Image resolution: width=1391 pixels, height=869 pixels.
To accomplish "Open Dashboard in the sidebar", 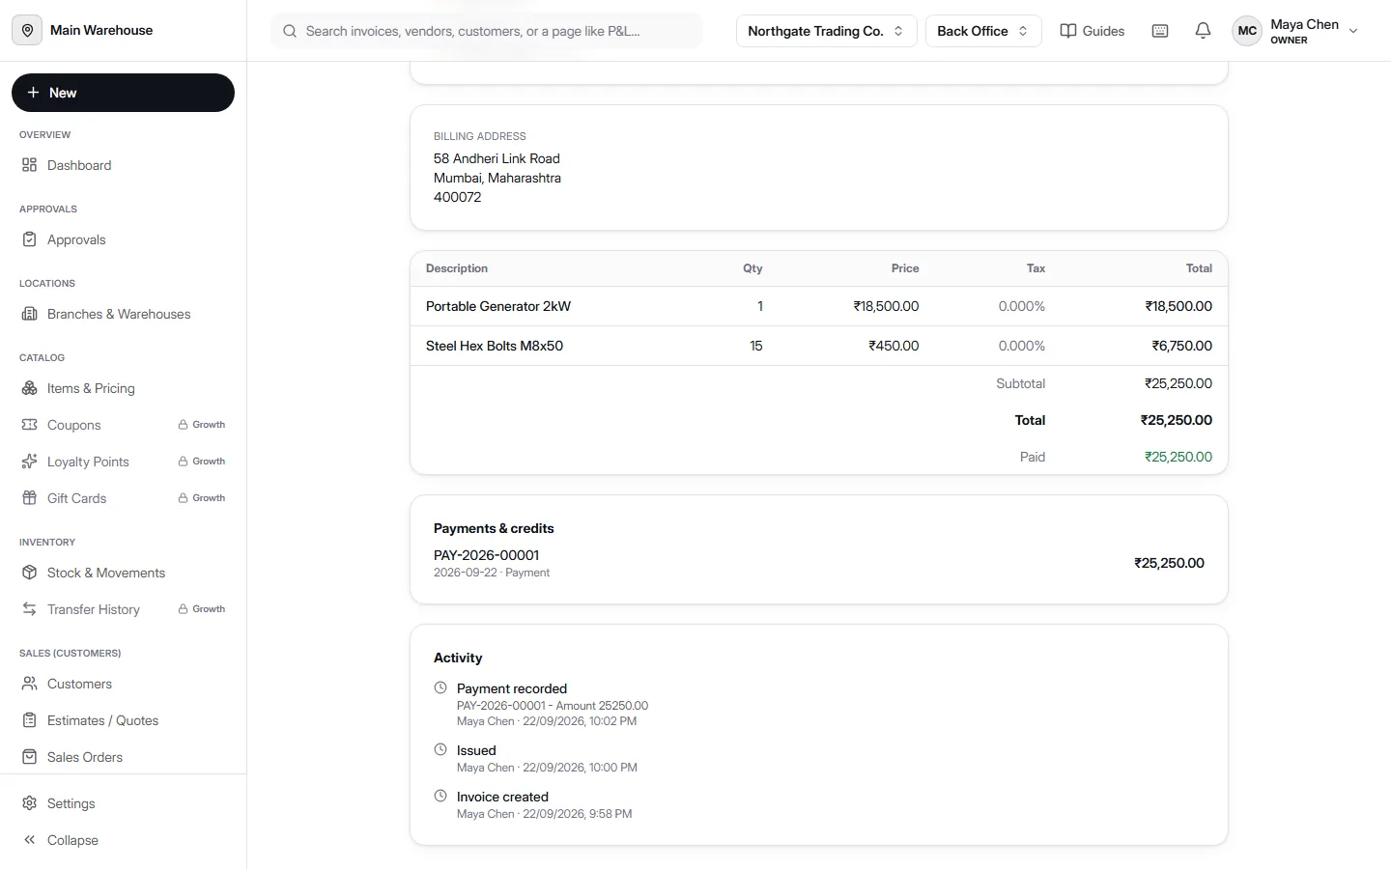I will pyautogui.click(x=123, y=165).
